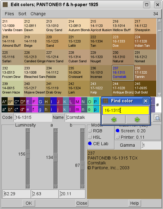
Task: Select the C* group tile
Action: (16, 102)
